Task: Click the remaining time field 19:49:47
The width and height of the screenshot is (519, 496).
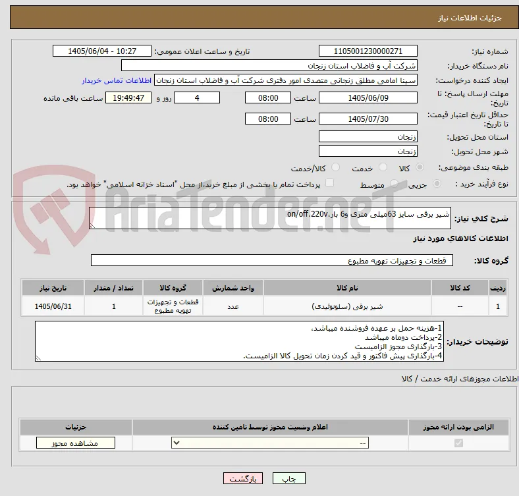Action: 128,97
